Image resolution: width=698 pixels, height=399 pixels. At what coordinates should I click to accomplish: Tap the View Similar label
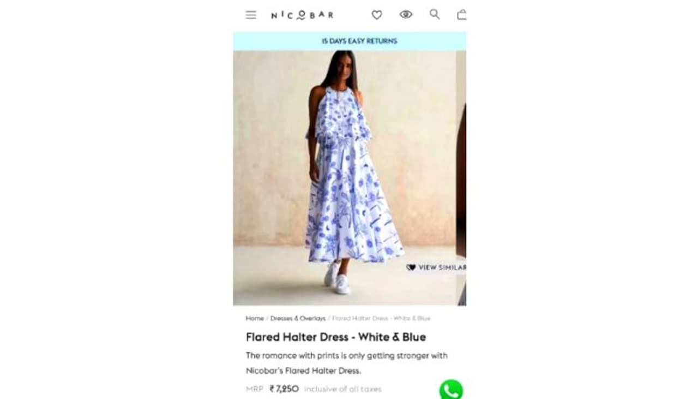click(x=442, y=267)
